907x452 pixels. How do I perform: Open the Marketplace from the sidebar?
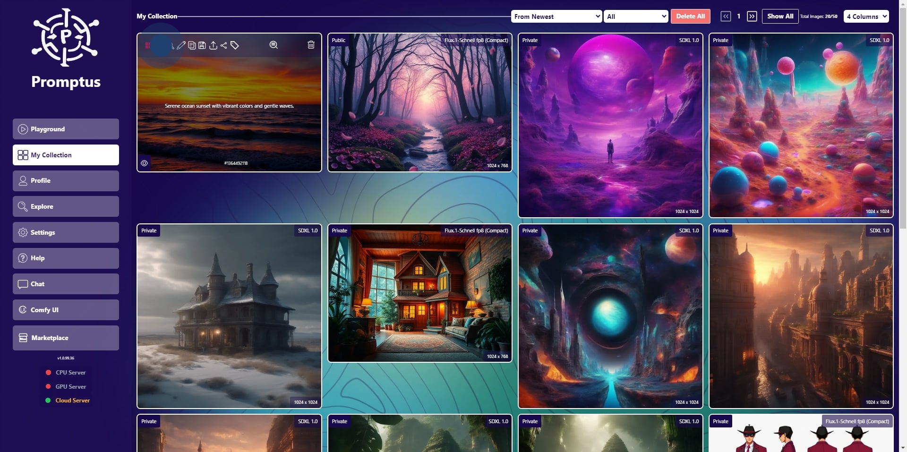coord(66,338)
